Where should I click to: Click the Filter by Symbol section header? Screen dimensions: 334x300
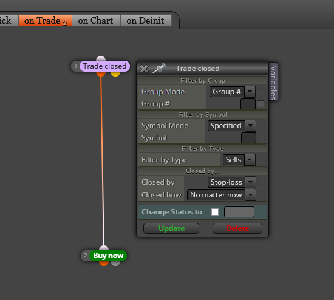click(x=203, y=115)
